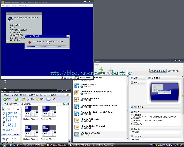Click CD로 복사 link
This screenshot has height=147, width=184.
pyautogui.click(x=10, y=130)
